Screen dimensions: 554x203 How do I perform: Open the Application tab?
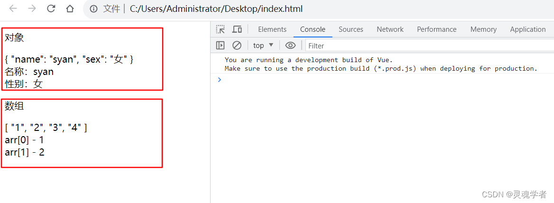tap(528, 29)
